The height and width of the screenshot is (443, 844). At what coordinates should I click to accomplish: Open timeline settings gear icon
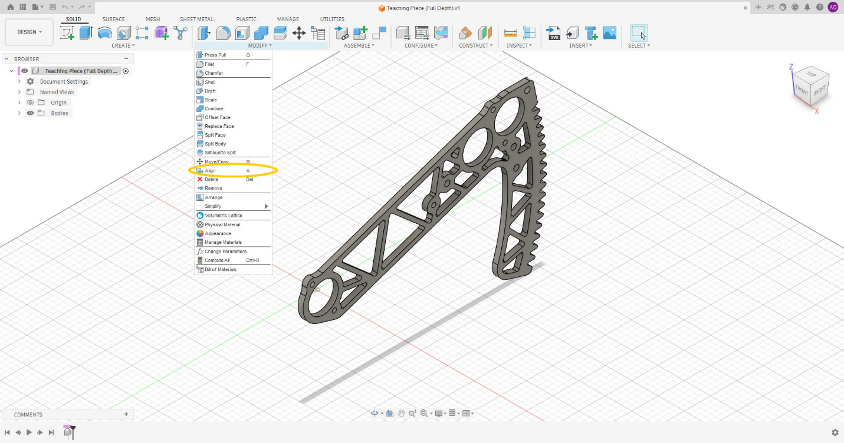click(835, 432)
